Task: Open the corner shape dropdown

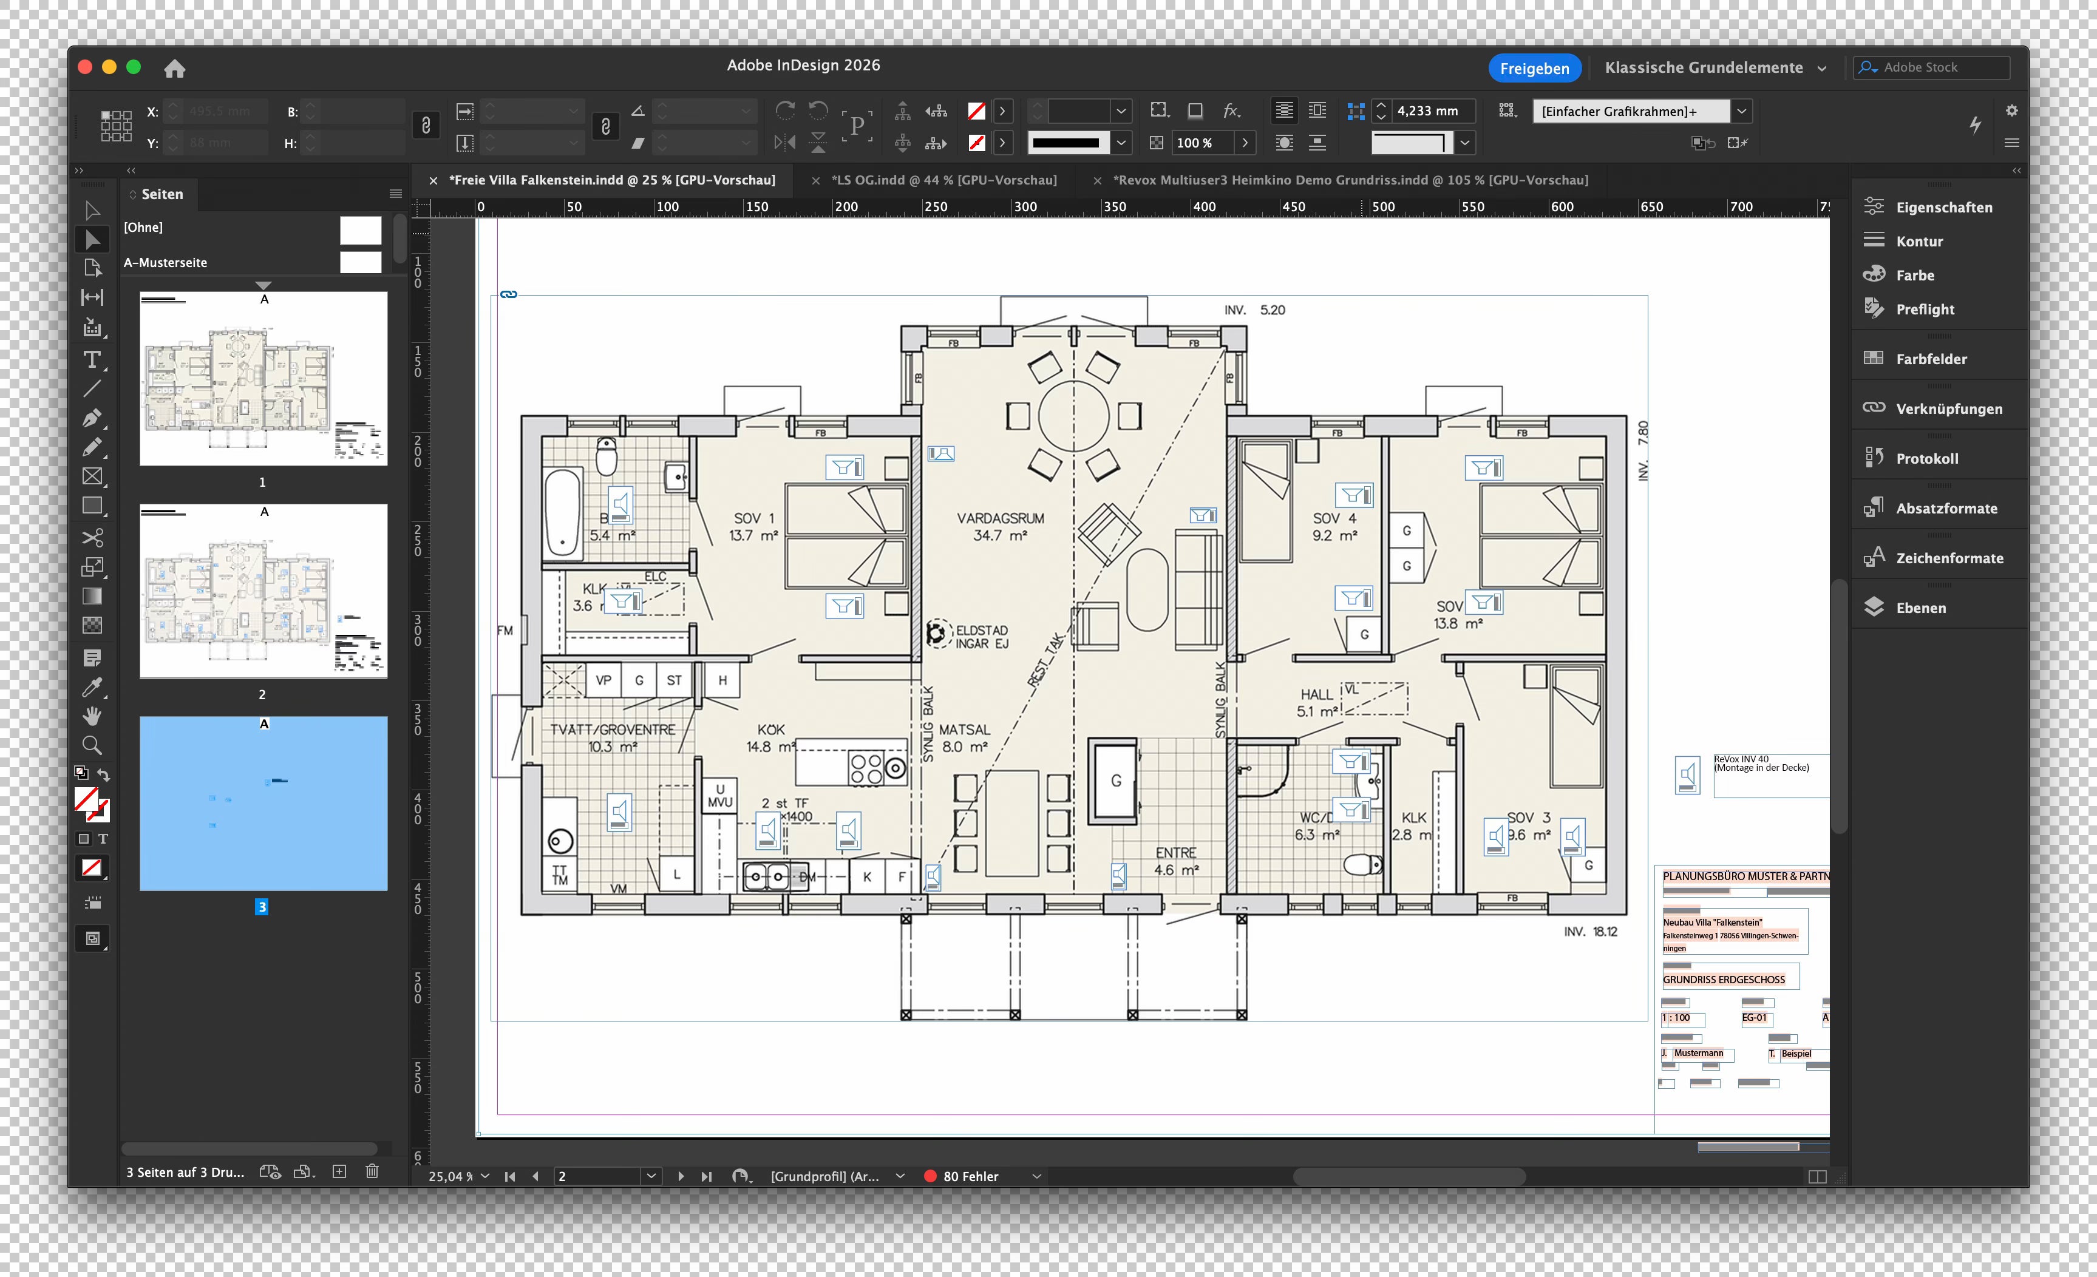Action: pyautogui.click(x=1464, y=143)
